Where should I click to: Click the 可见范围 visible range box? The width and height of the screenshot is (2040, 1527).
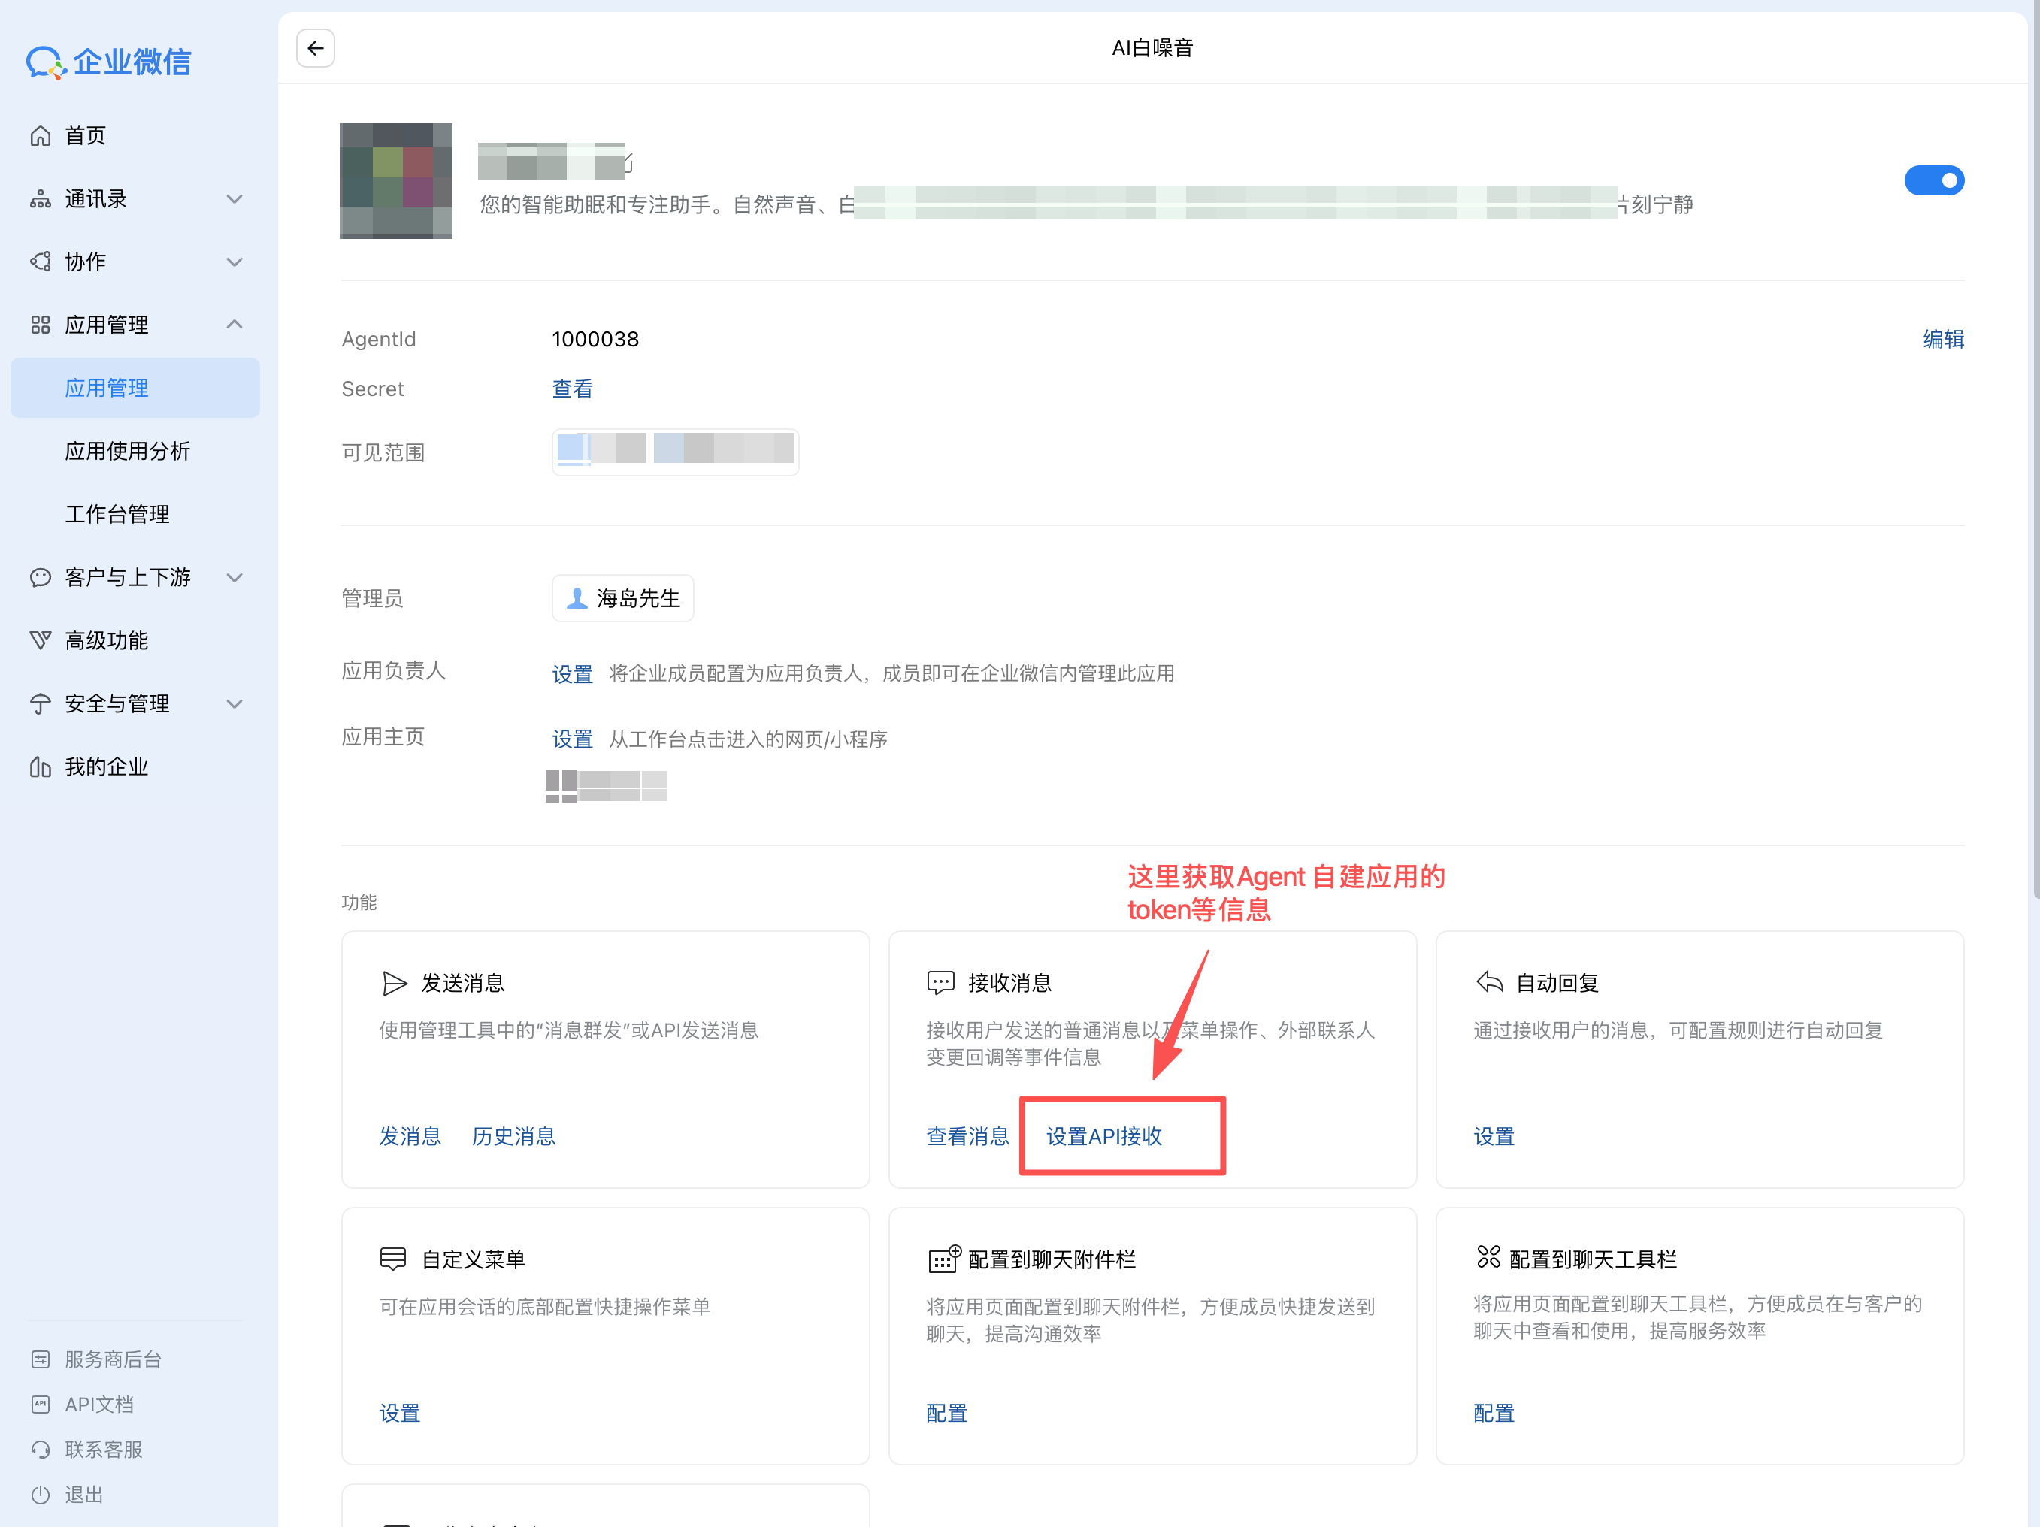[675, 451]
